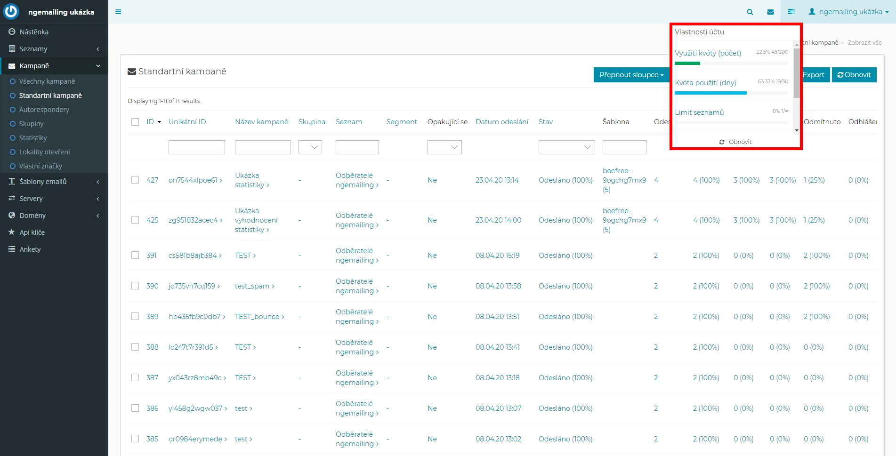Image resolution: width=896 pixels, height=456 pixels.
Task: Check the box for campaign 391
Action: point(135,256)
